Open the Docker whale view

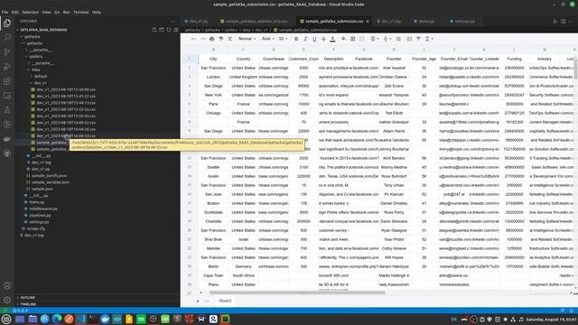[x=7, y=139]
